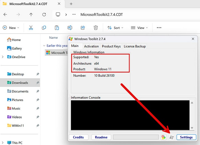This screenshot has height=145, width=200.
Task: Click the Delete trash icon in Explorer
Action: 96,28
